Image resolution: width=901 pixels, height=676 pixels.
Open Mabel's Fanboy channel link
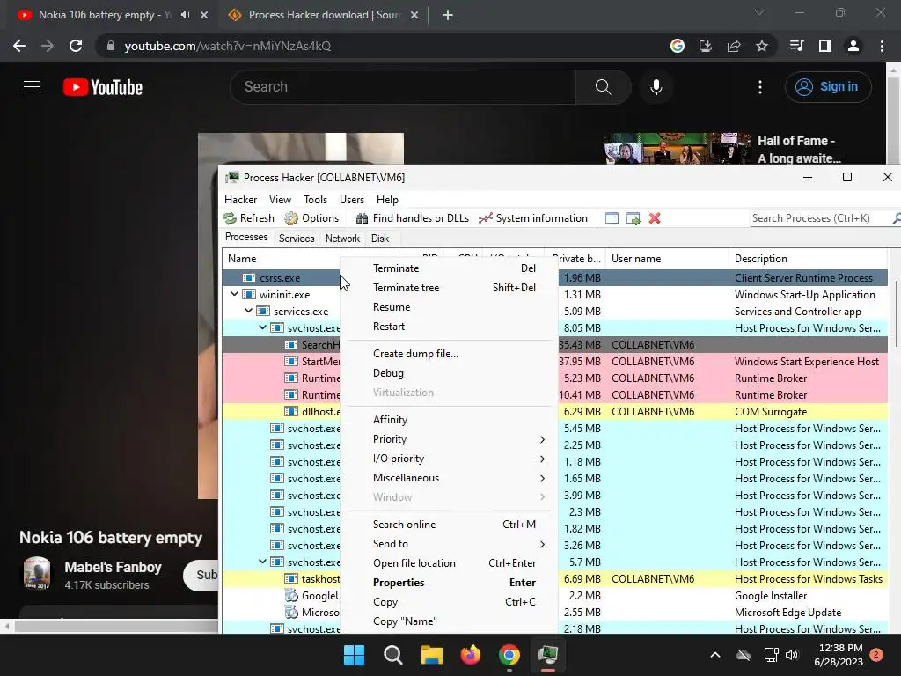point(113,567)
